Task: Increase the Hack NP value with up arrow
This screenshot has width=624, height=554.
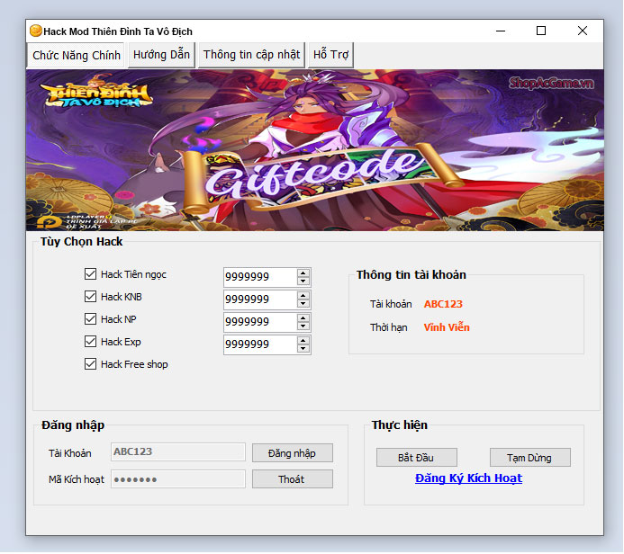Action: [x=303, y=318]
